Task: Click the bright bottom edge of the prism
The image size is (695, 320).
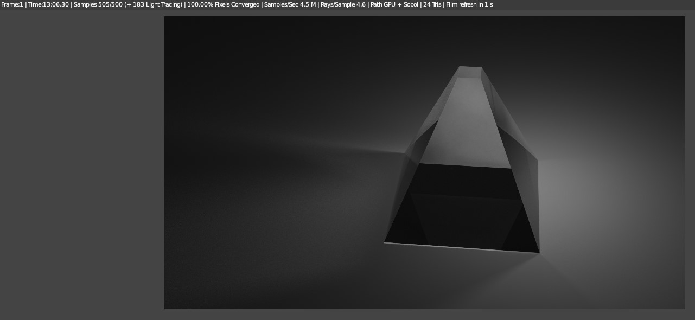Action: click(x=461, y=247)
